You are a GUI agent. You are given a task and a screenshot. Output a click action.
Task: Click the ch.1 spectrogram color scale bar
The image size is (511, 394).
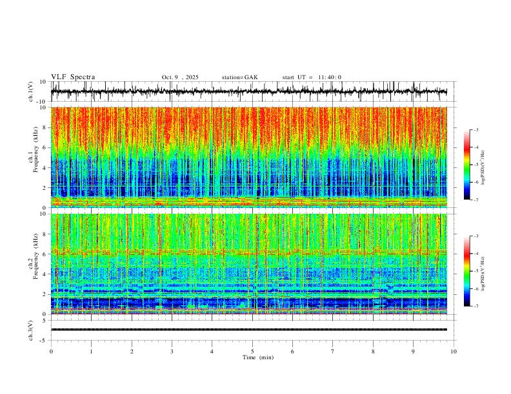[x=466, y=165]
